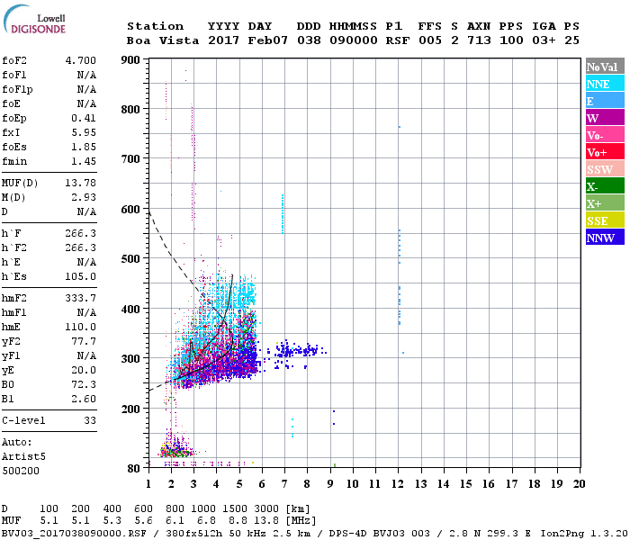Click the 090000 time value in header
630x540 pixels.
click(354, 40)
